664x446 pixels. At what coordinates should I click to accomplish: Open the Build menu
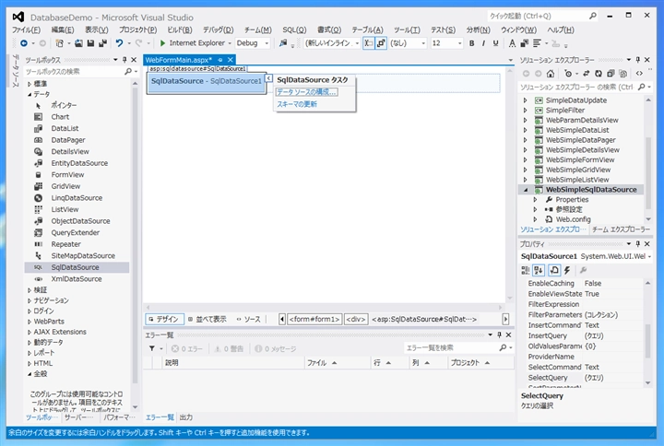pos(180,30)
